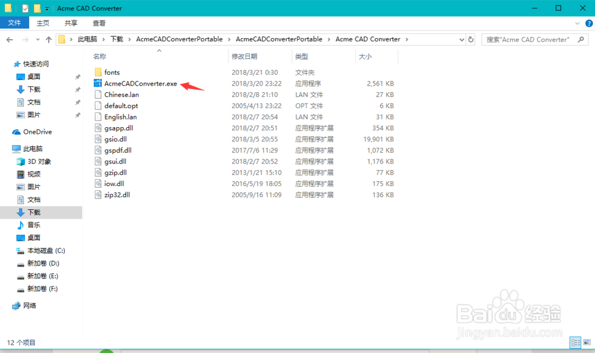Open the Help question mark icon

[x=589, y=23]
